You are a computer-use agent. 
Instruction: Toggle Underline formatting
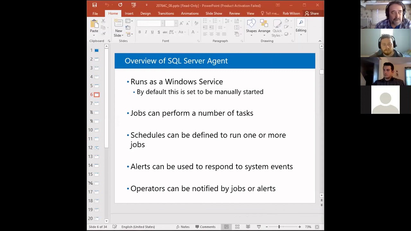152,32
